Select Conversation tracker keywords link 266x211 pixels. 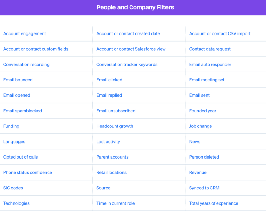point(127,65)
